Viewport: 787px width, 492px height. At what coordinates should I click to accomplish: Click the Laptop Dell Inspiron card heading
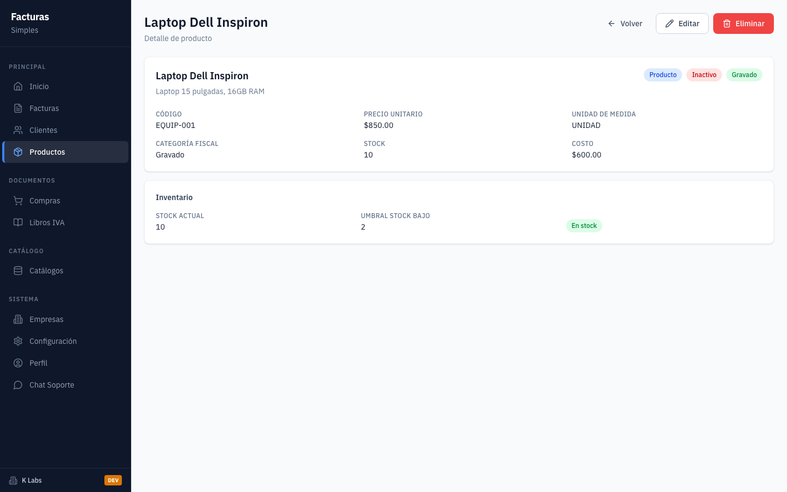pyautogui.click(x=202, y=76)
